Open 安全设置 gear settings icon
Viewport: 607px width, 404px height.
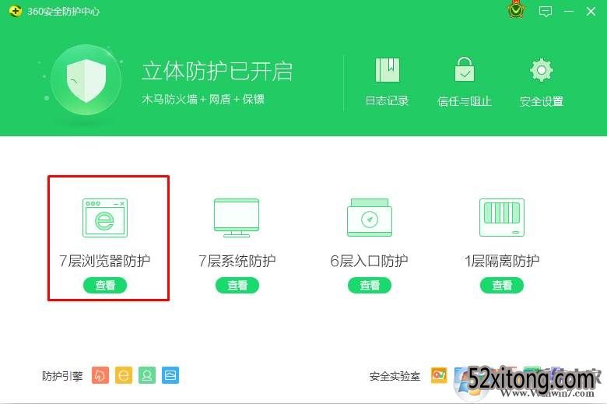(541, 70)
